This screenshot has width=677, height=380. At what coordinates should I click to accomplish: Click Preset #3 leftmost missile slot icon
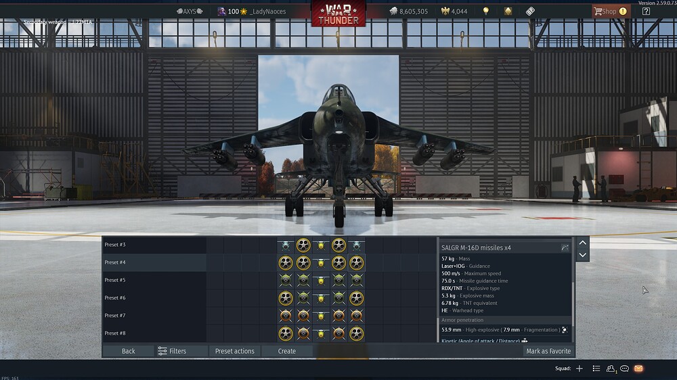click(x=286, y=245)
